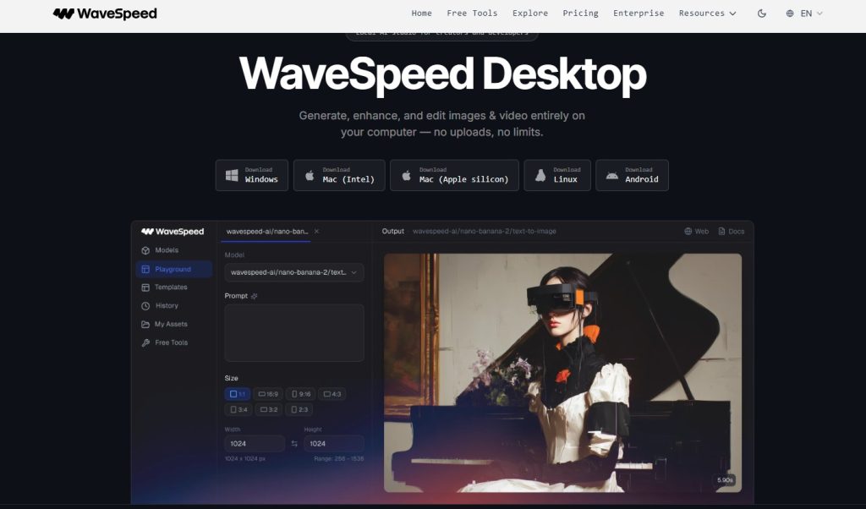
Task: Open the Docs link in output header
Action: [x=732, y=232]
